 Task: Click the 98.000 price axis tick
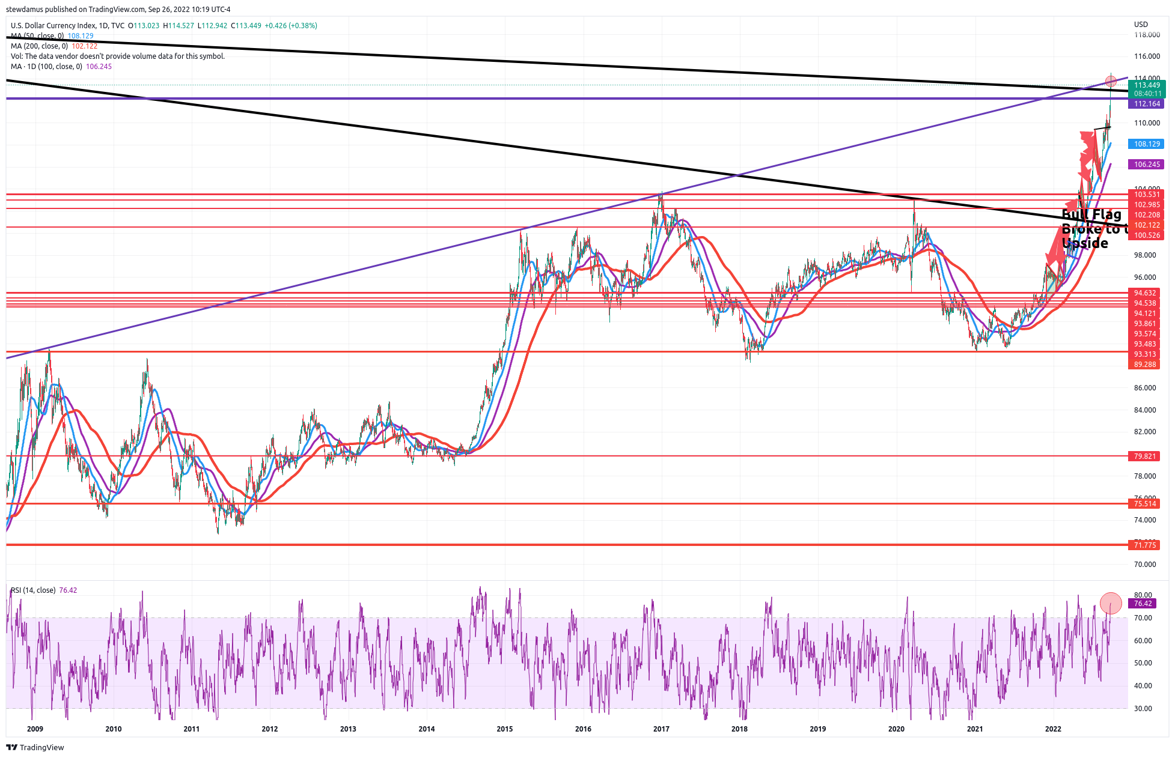(1145, 255)
